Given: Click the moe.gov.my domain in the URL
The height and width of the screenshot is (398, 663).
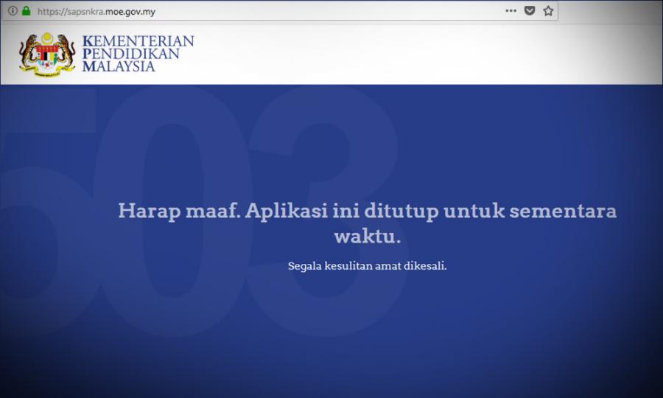Looking at the screenshot, I should 130,12.
